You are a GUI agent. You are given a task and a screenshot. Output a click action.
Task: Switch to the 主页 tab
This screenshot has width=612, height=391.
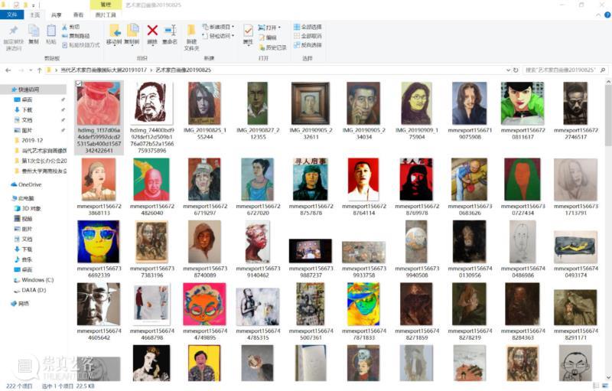tap(35, 15)
